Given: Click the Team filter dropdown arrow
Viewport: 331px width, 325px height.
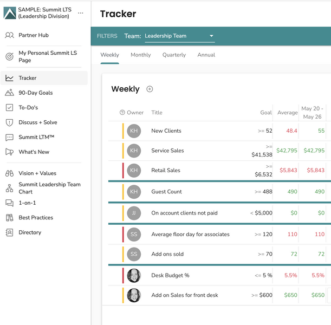Looking at the screenshot, I should 211,36.
